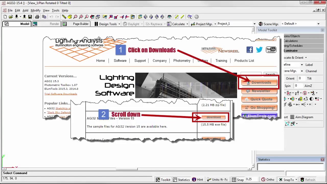The image size is (327, 184).
Task: Expand the Calculate dropdown arrow
Action: click(187, 24)
